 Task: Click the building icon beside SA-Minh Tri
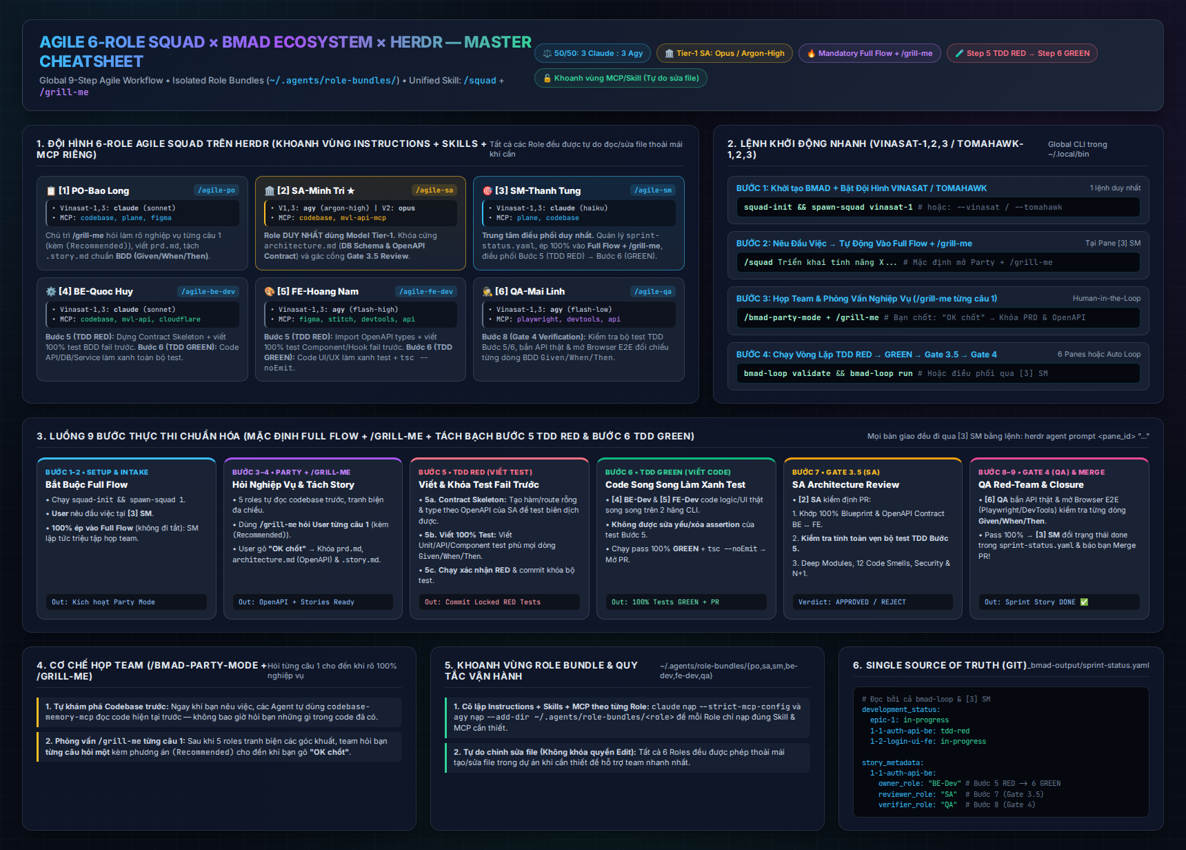[x=269, y=191]
